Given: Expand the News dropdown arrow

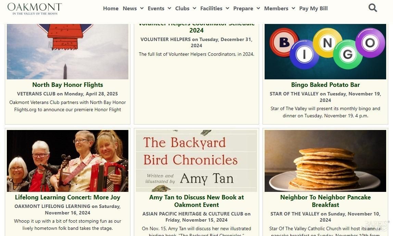Looking at the screenshot, I should [142, 9].
